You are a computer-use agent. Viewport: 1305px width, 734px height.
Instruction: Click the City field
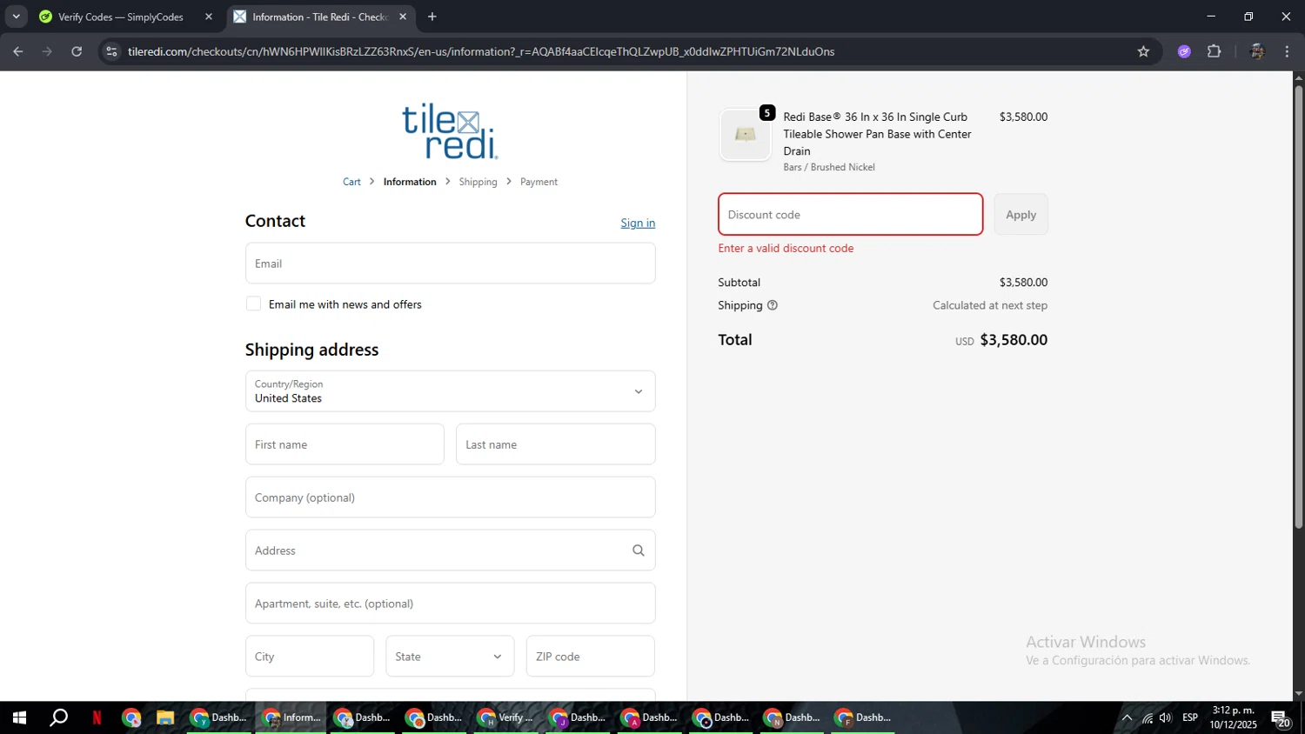(x=309, y=657)
